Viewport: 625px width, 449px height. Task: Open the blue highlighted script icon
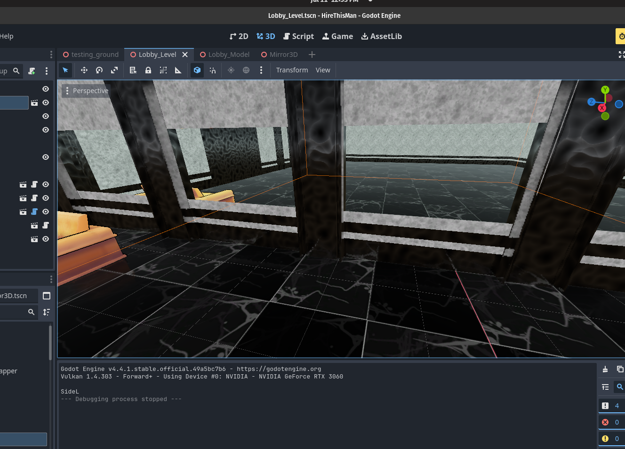[34, 212]
